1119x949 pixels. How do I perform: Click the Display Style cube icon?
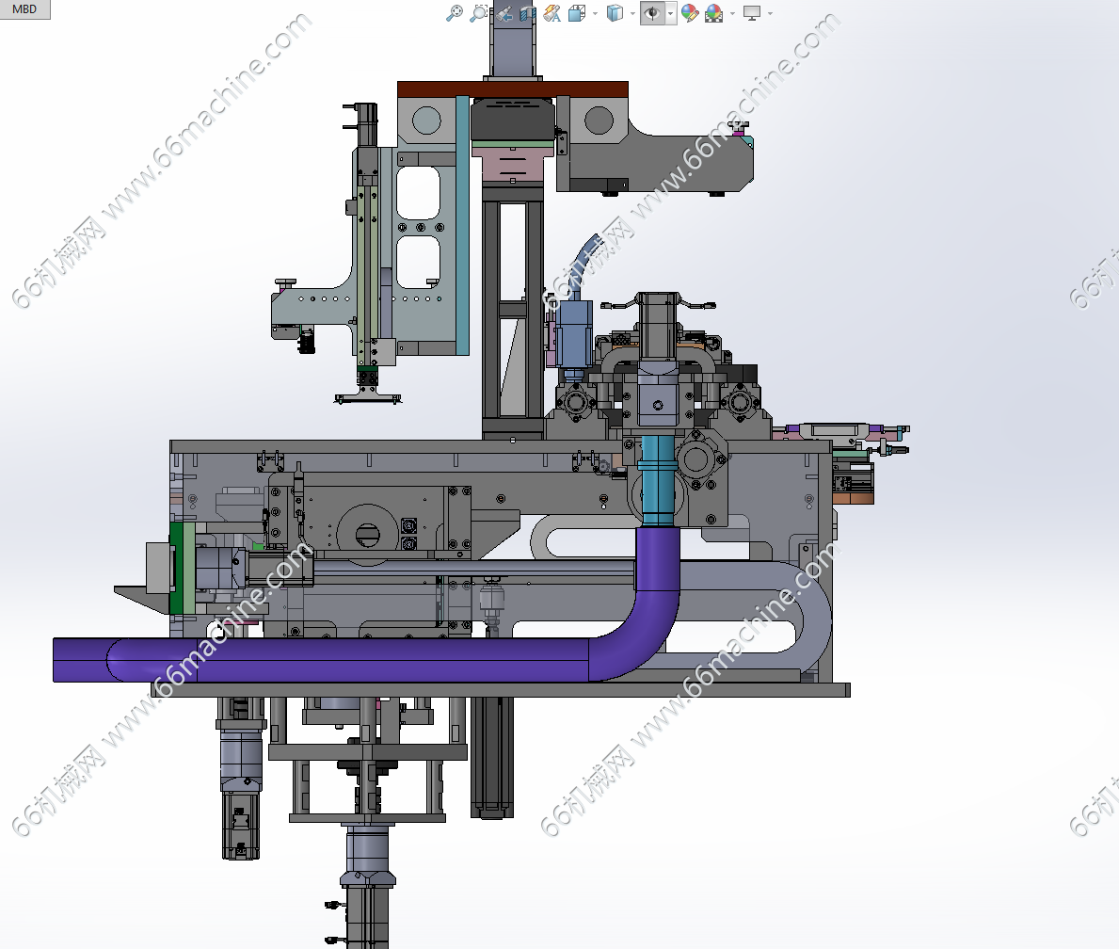tap(615, 13)
